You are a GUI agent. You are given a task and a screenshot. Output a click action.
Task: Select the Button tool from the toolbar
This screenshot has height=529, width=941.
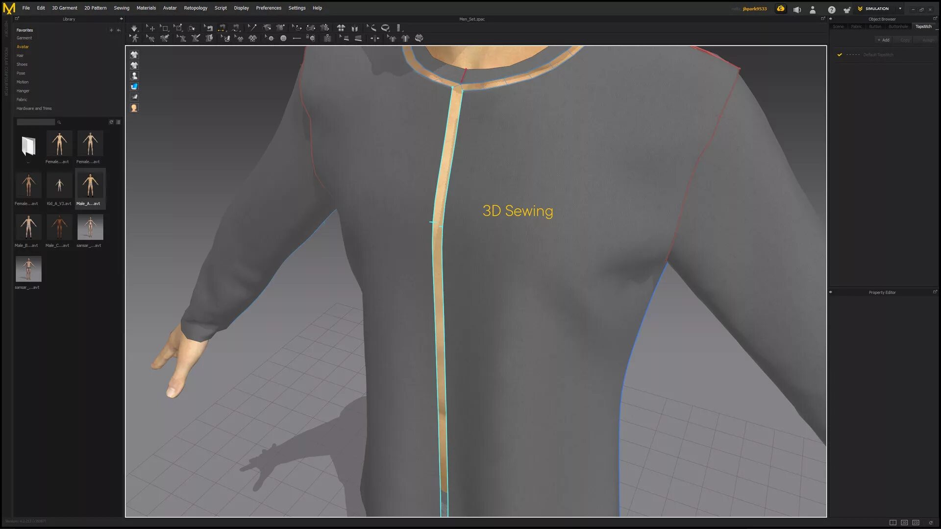coord(284,38)
